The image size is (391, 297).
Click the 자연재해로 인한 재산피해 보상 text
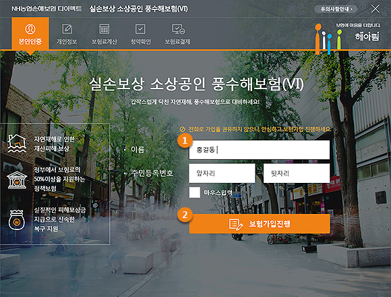coord(55,144)
